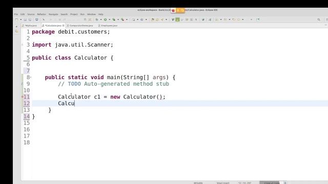Click the Open Type icon

[x=153, y=19]
